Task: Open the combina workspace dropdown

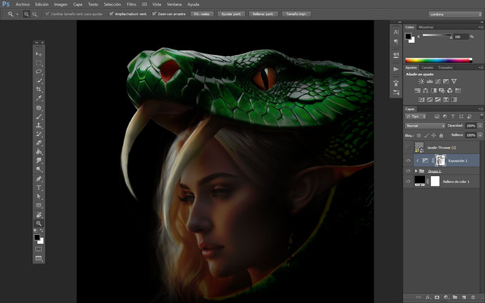Action: (455, 15)
